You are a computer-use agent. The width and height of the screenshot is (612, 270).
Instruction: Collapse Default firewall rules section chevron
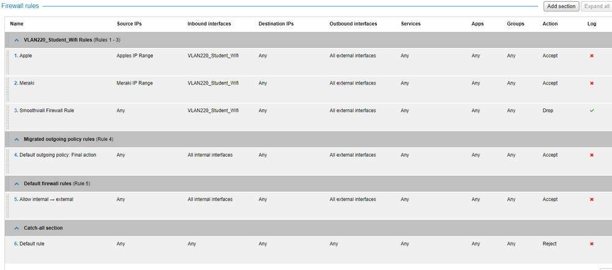(x=17, y=184)
